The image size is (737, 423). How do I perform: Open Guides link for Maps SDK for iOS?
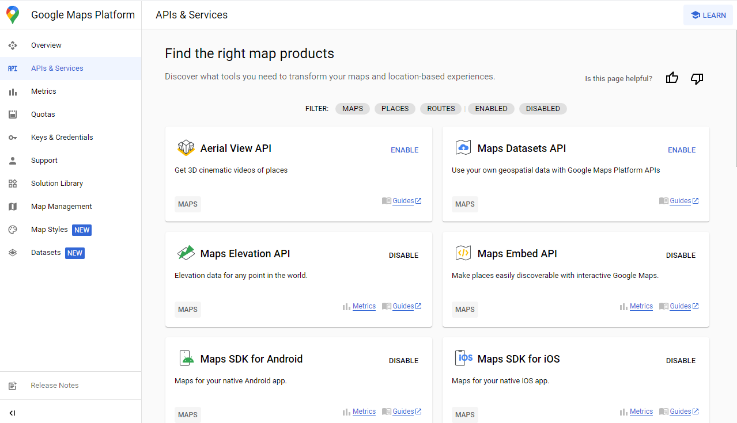pyautogui.click(x=680, y=411)
